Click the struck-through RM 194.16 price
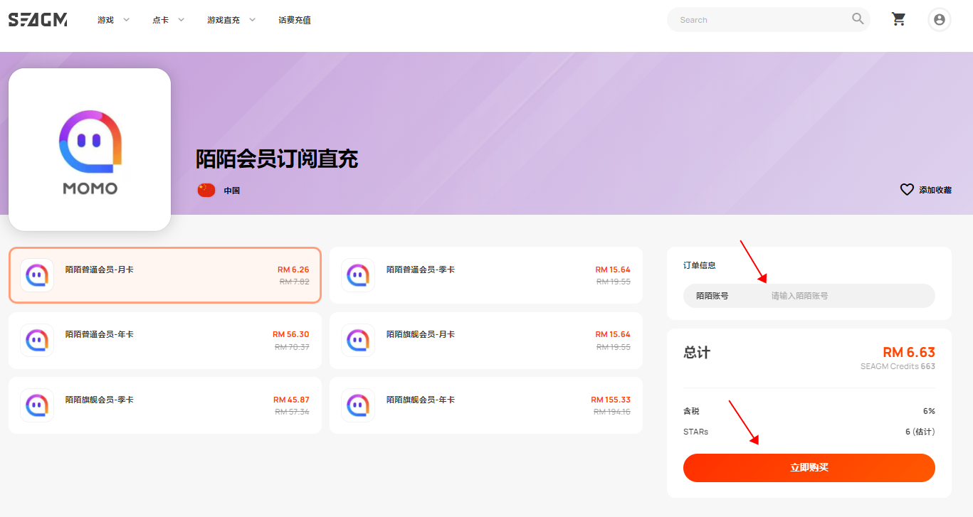 click(612, 412)
